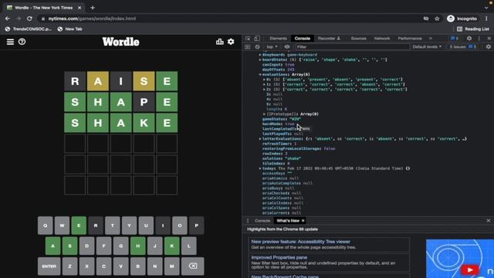Viewport: 494px width, 278px height.
Task: Click the messages badge in the DevTools top bar
Action: [x=455, y=39]
